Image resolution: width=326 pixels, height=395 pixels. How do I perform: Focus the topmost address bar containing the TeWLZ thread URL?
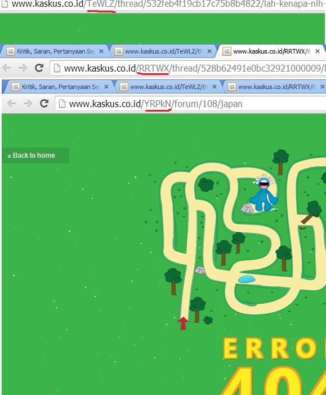pyautogui.click(x=163, y=5)
